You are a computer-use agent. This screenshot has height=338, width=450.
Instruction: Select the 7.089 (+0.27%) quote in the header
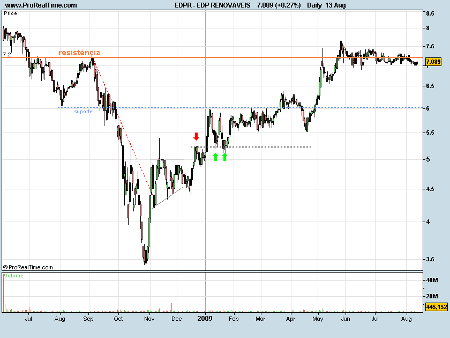pyautogui.click(x=279, y=5)
